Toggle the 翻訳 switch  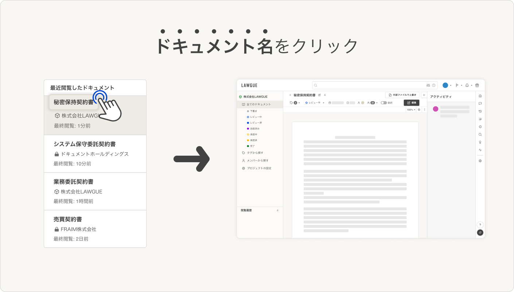[383, 103]
